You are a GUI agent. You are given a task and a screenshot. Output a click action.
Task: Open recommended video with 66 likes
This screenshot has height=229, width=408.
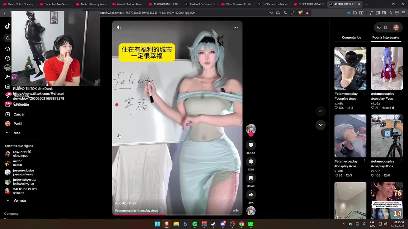click(x=350, y=136)
